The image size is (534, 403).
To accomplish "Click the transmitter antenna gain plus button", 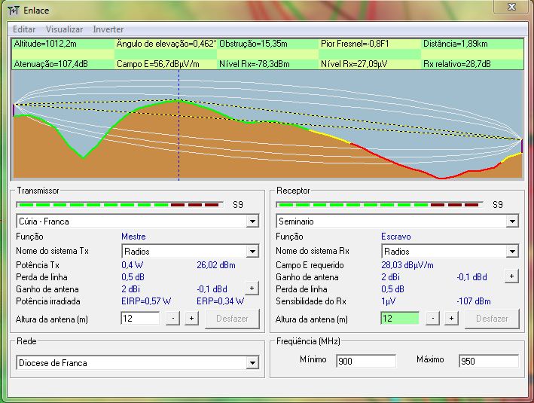I will click(252, 289).
